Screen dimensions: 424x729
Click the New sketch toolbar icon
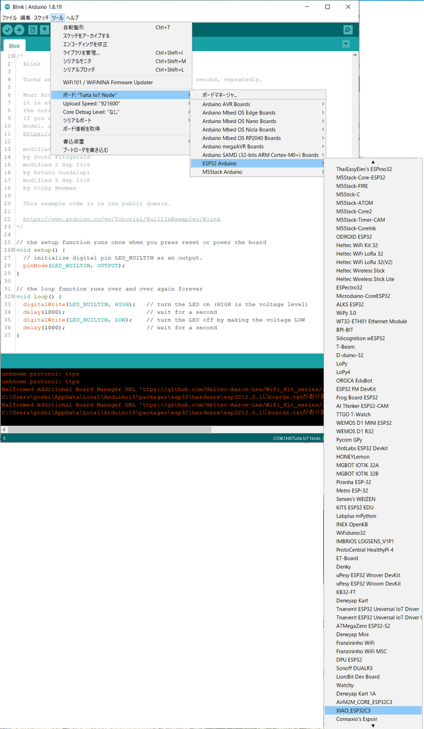(x=33, y=30)
